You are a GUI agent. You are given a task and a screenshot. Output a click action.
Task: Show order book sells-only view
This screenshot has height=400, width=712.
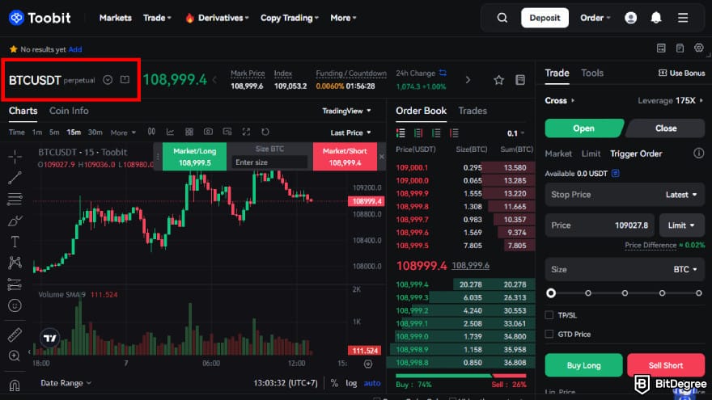coord(454,133)
